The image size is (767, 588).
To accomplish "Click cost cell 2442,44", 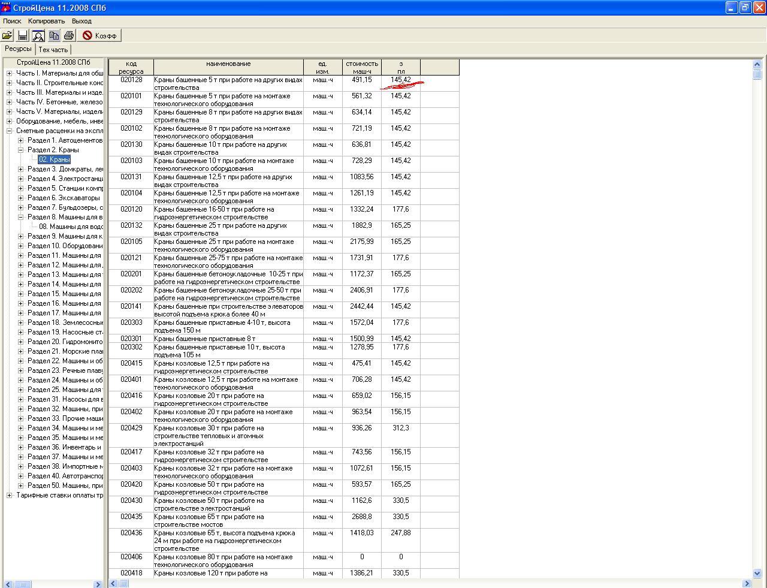I will [362, 310].
